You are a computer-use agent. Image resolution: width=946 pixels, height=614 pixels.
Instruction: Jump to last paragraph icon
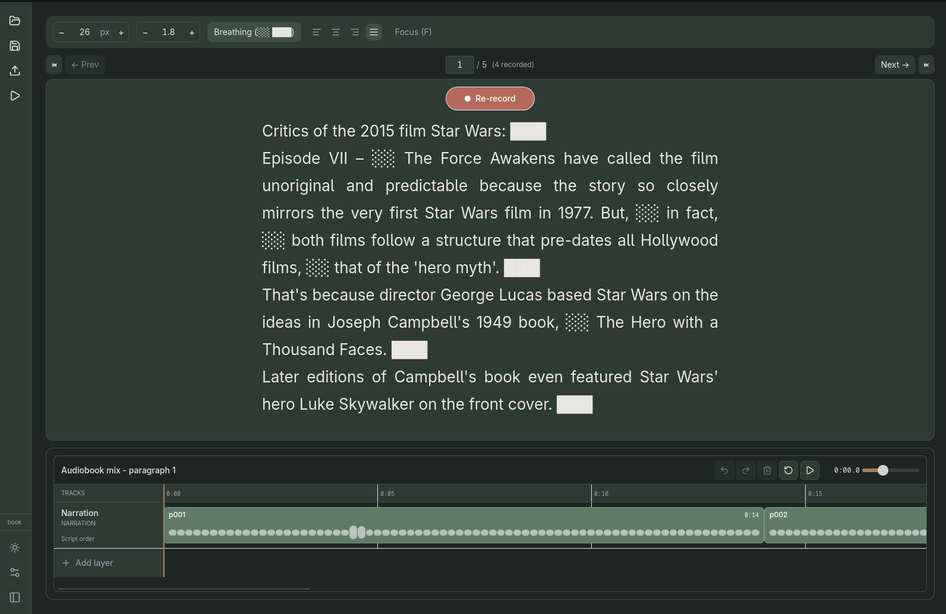(x=926, y=65)
